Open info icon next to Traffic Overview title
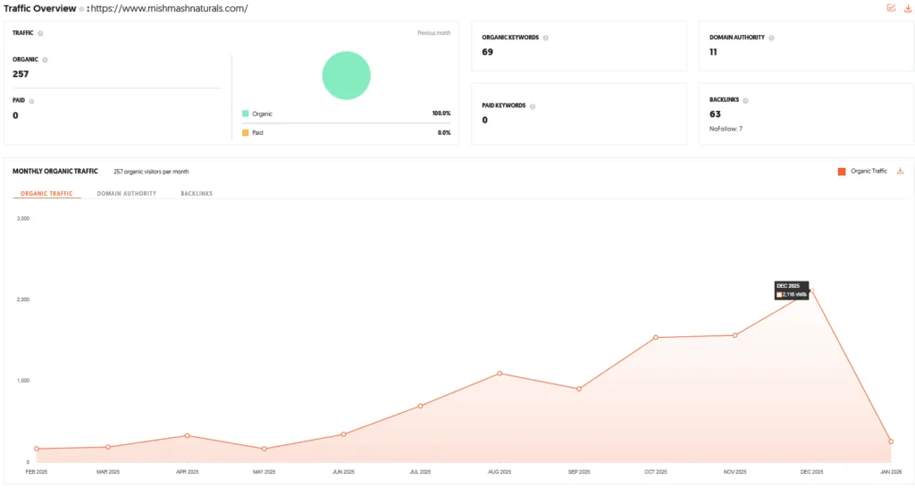 click(81, 9)
